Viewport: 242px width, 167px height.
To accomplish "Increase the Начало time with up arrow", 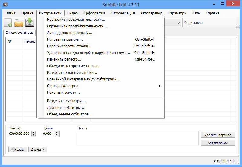I will [34, 132].
